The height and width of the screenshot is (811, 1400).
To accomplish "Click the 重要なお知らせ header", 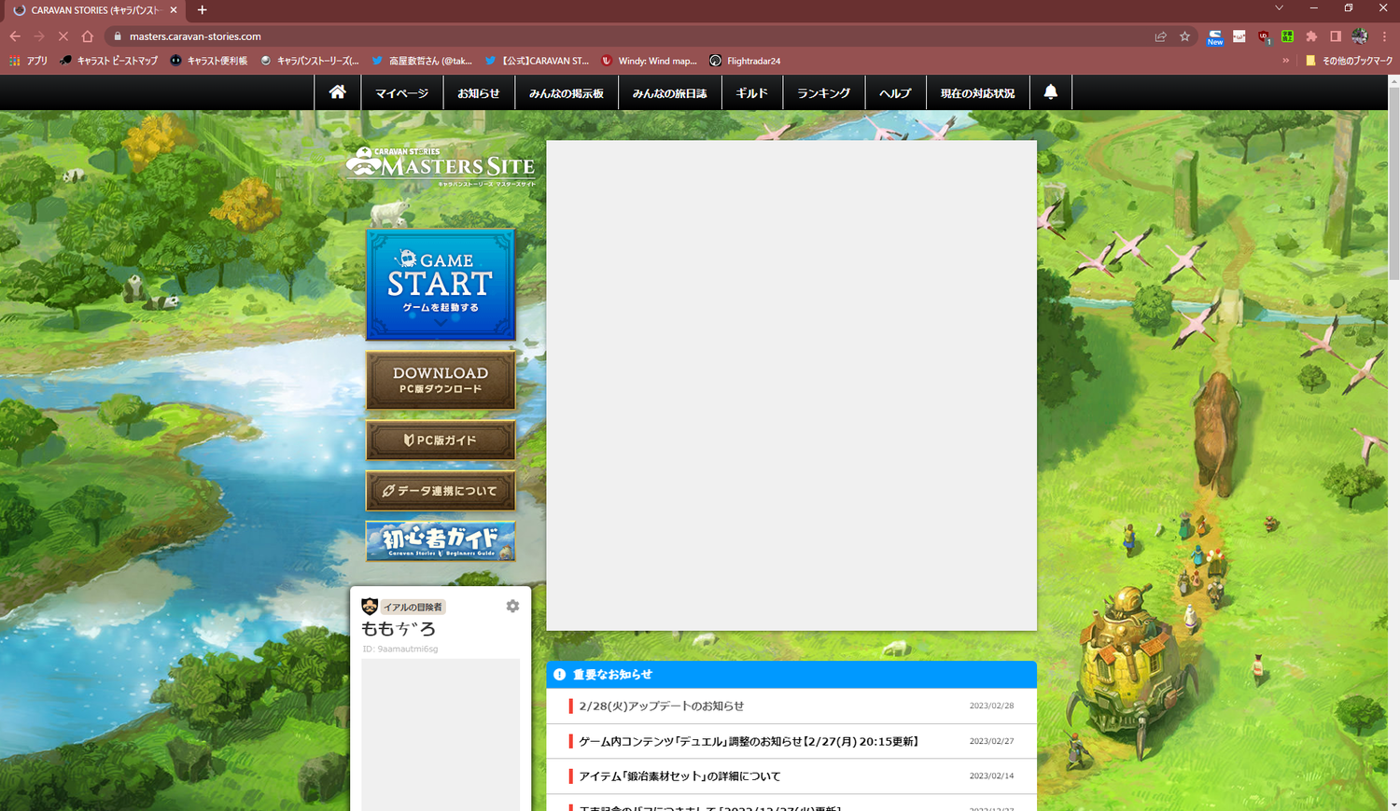I will coord(791,675).
